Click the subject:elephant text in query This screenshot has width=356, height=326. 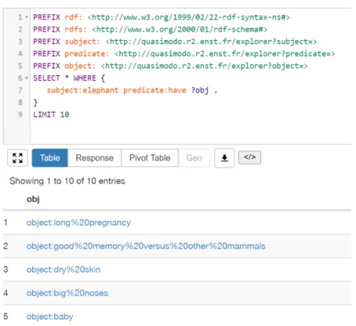[x=82, y=90]
